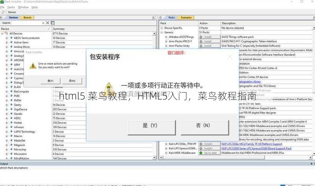Viewport: 315px width, 186px height.
Task: Click Install for Arm-Packs::PKCS11
Action: tap(209, 41)
